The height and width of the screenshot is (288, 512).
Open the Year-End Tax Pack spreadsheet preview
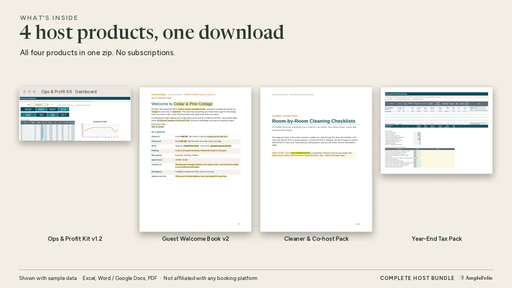(436, 130)
